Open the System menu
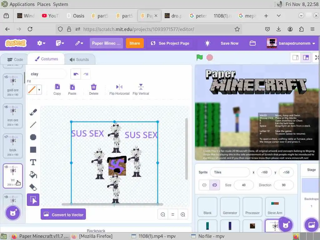 pos(61,4)
